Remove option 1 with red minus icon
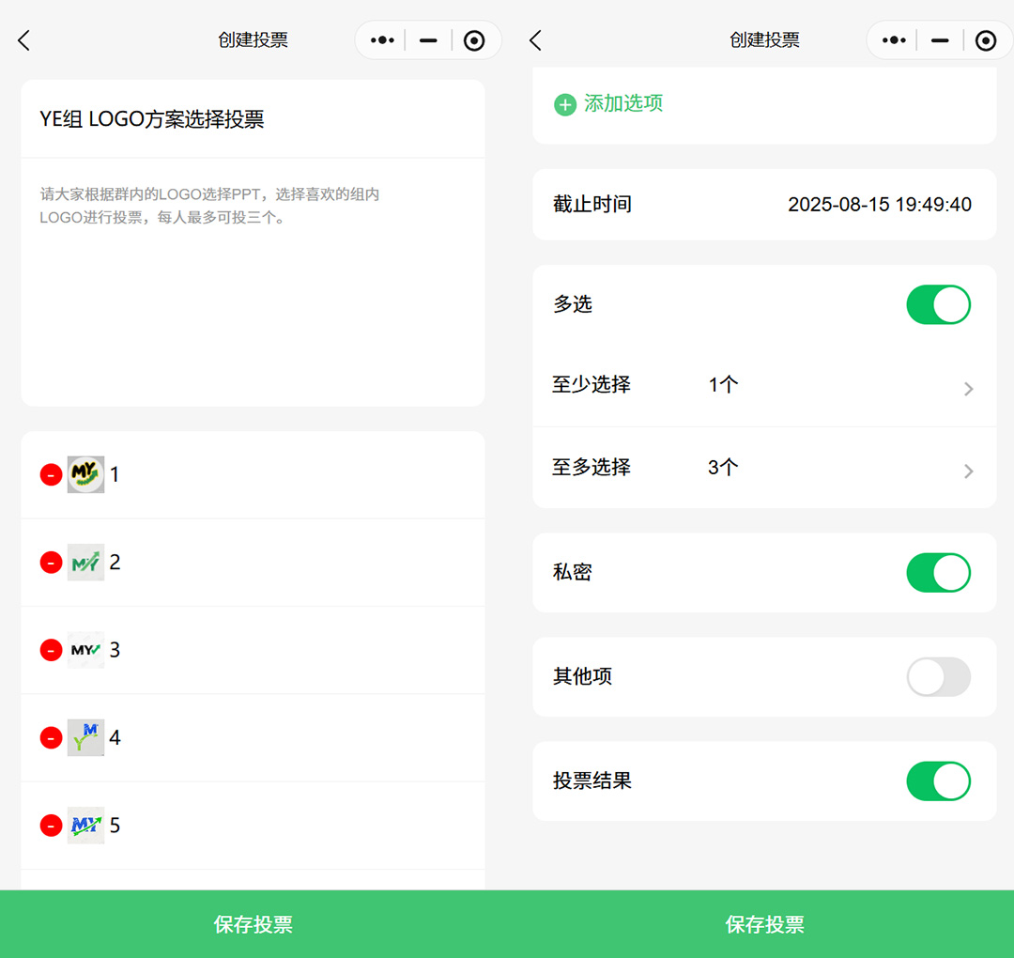The height and width of the screenshot is (958, 1014). (x=51, y=475)
